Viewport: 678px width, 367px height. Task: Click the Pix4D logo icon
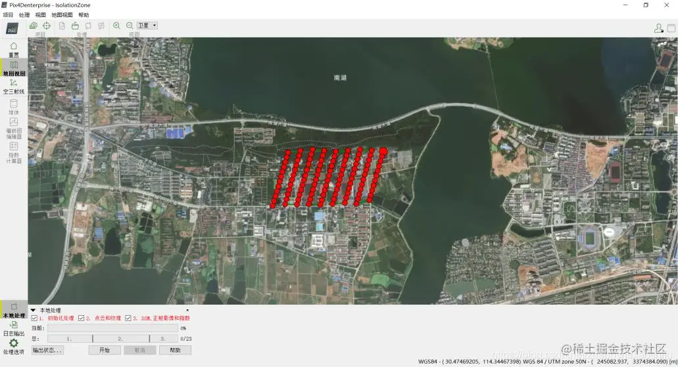tap(12, 29)
